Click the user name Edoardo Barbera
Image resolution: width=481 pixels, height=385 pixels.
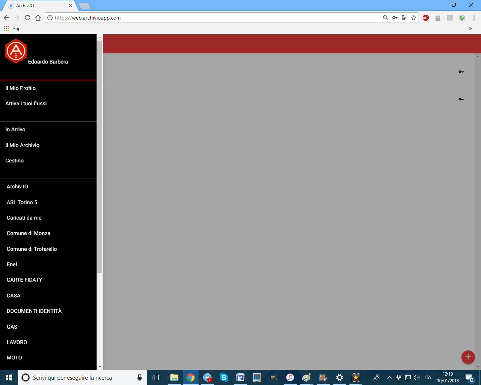(48, 62)
